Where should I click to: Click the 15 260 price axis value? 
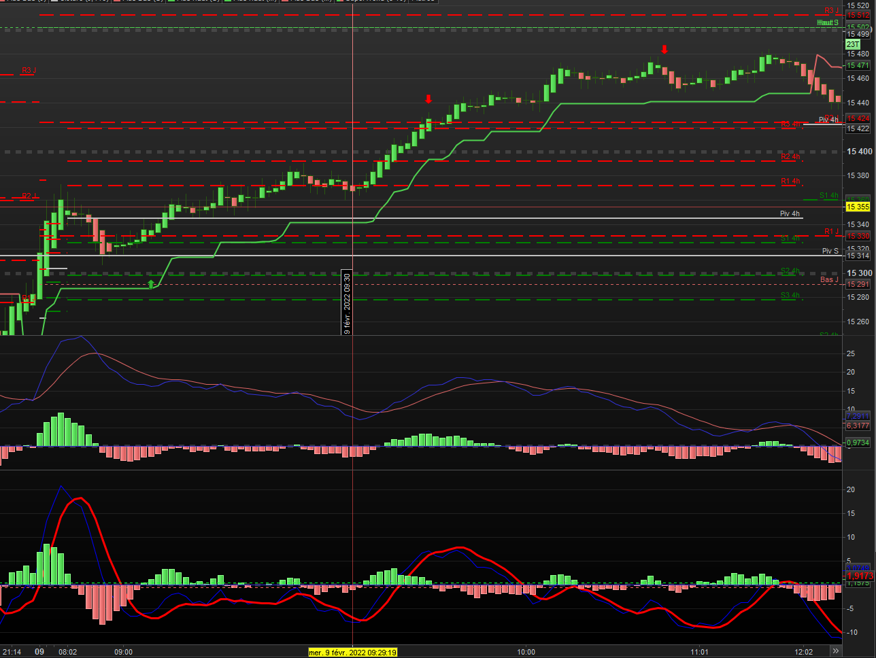click(x=859, y=322)
